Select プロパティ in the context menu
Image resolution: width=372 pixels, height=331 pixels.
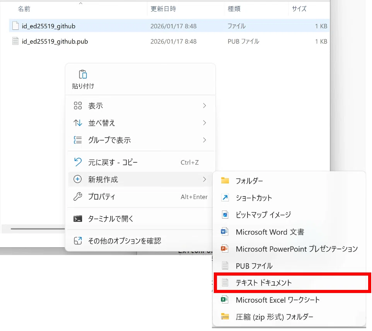click(141, 197)
